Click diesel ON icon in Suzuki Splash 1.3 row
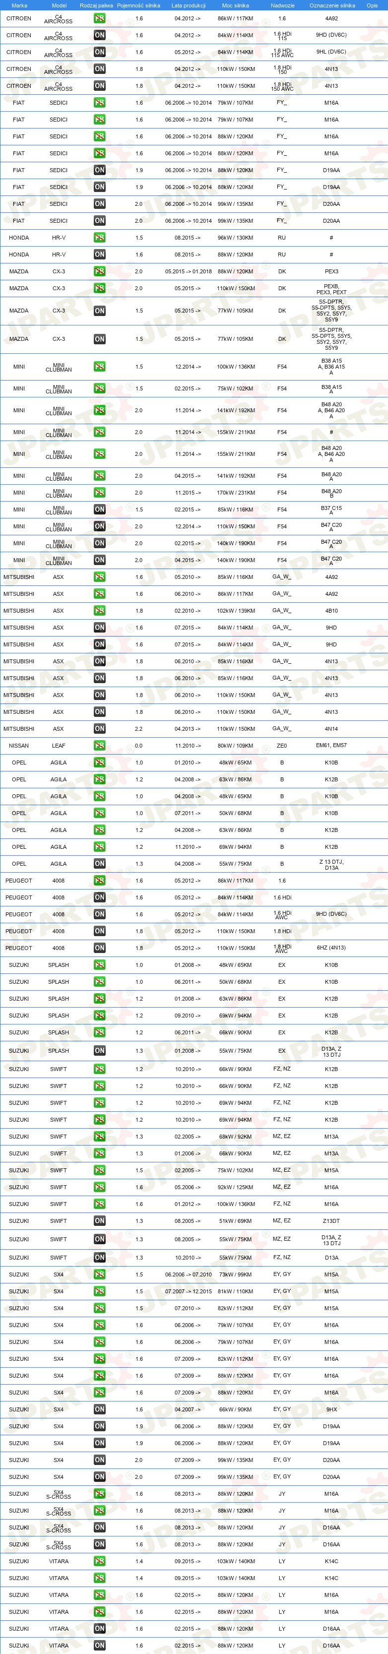Viewport: 388px width, 1654px height. (x=100, y=1051)
